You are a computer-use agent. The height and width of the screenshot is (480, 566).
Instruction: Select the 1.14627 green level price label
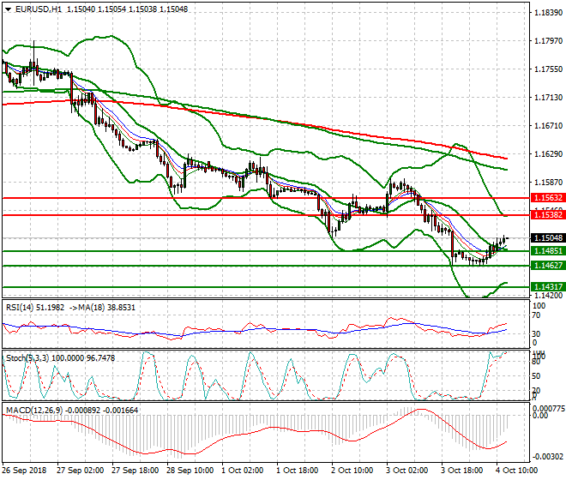tap(548, 265)
